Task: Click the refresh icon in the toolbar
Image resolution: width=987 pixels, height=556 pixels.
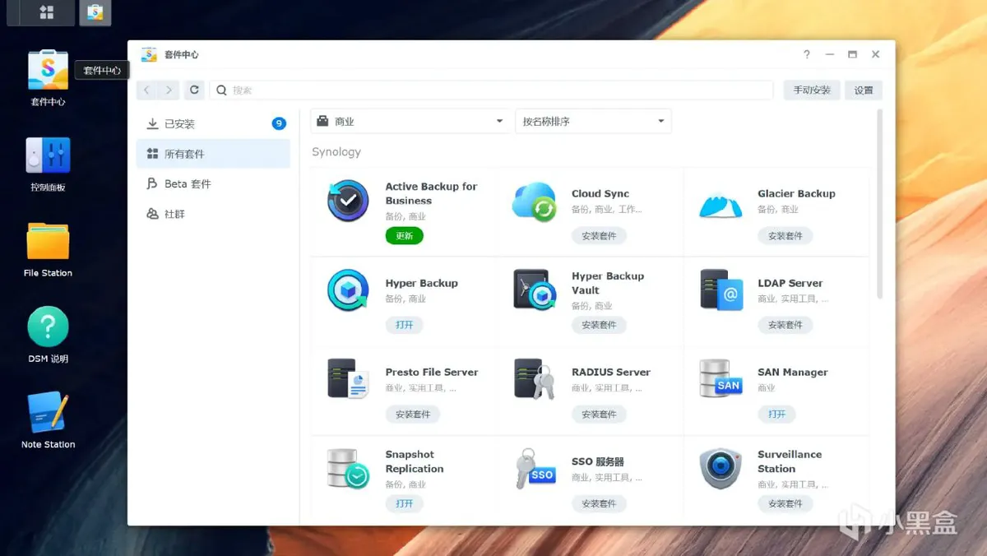Action: coord(194,90)
